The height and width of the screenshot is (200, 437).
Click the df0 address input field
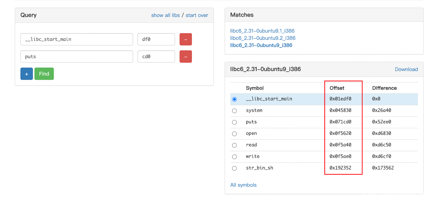pos(156,39)
